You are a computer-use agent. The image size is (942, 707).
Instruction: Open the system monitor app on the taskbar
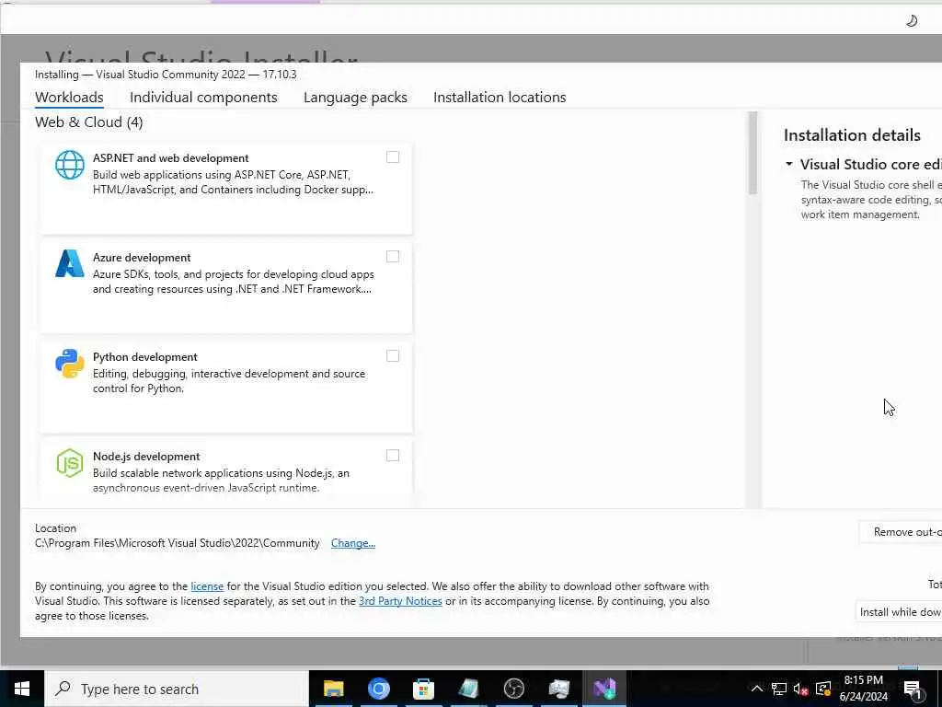click(558, 689)
